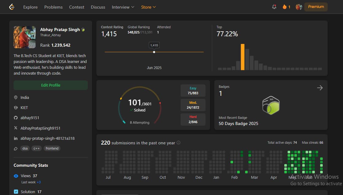The width and height of the screenshot is (343, 195).
Task: Click the Jun 2025 chart label
Action: click(x=154, y=68)
